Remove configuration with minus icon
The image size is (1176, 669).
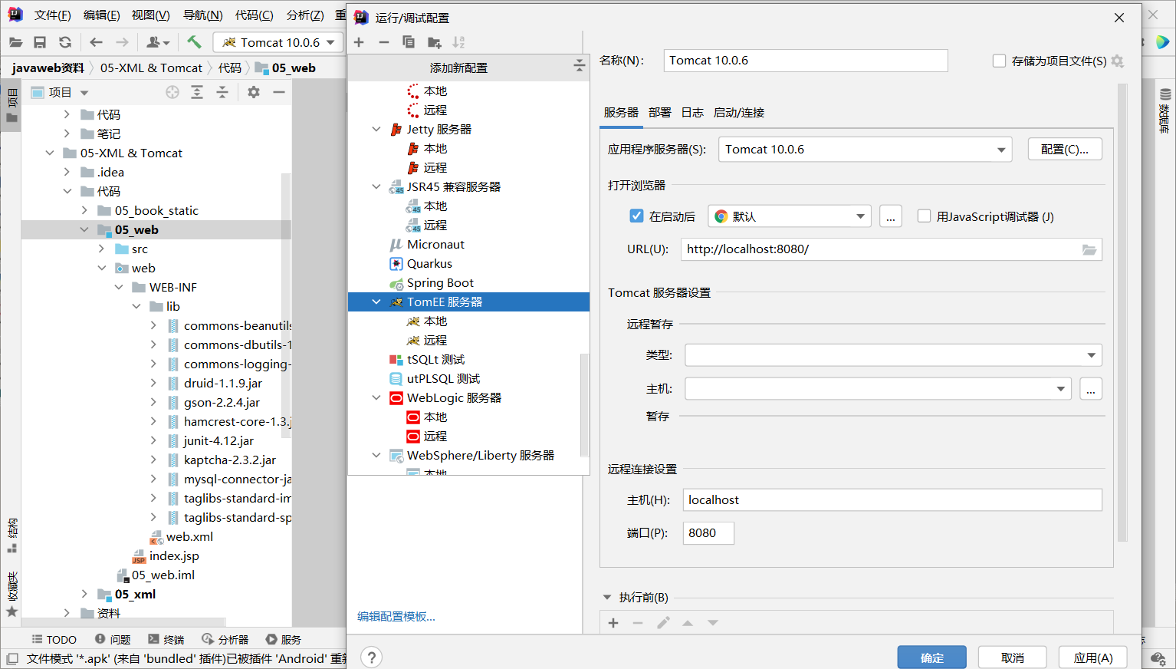(x=384, y=42)
